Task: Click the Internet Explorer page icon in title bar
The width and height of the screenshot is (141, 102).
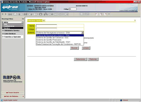Action: coord(2,2)
